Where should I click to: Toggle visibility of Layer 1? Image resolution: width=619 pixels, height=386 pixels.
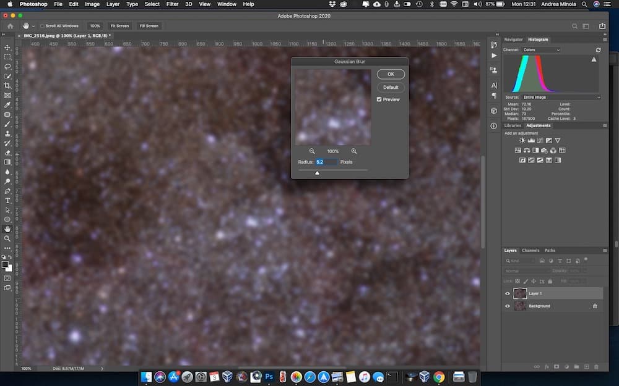click(508, 293)
